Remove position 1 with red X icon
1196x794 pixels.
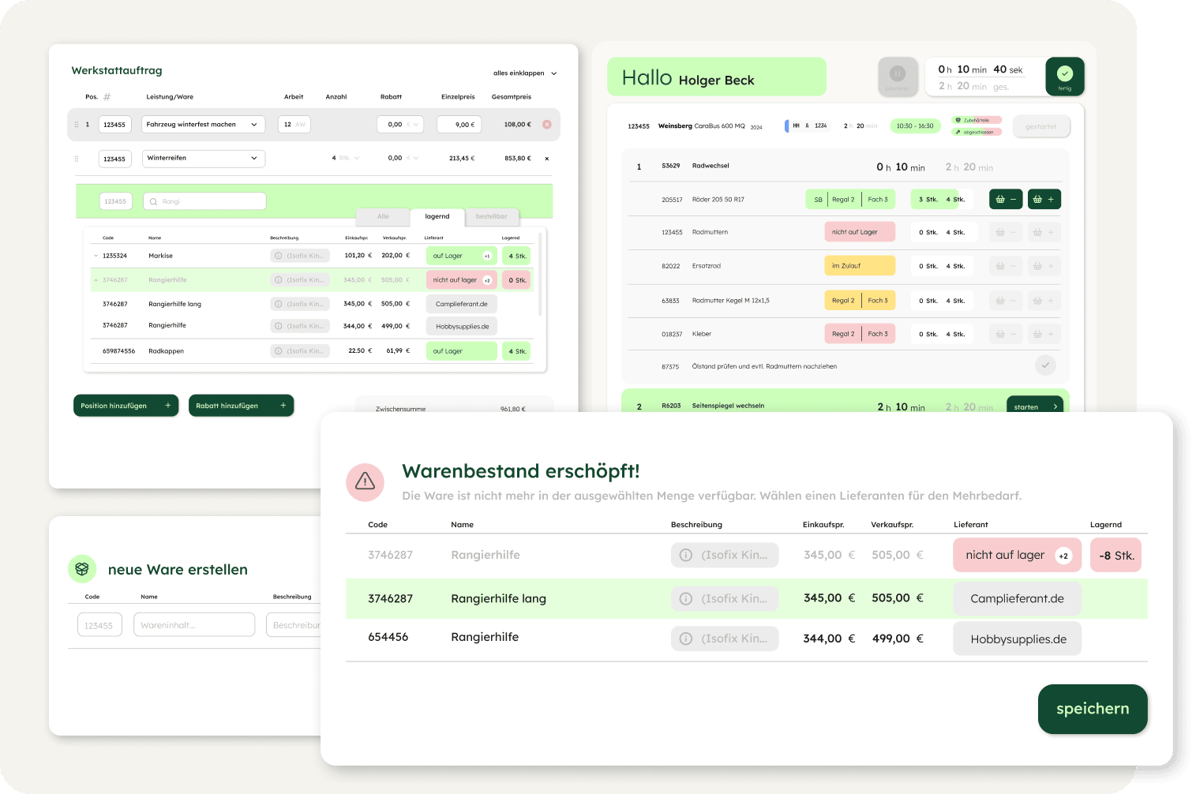pyautogui.click(x=547, y=125)
